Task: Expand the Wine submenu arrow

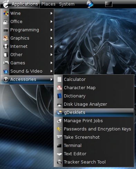Action: 51,13
